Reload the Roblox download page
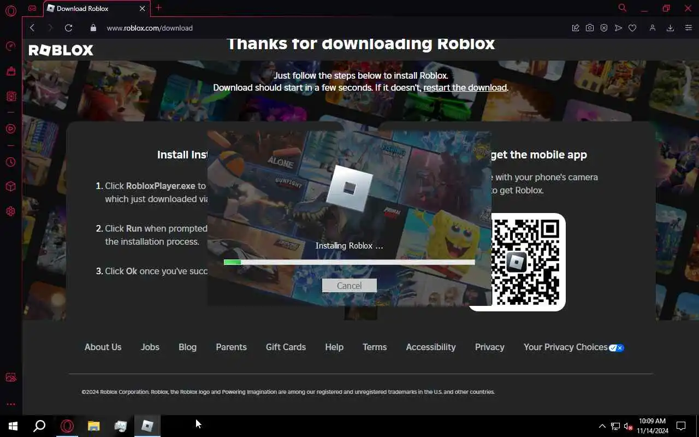This screenshot has width=699, height=437. (68, 28)
